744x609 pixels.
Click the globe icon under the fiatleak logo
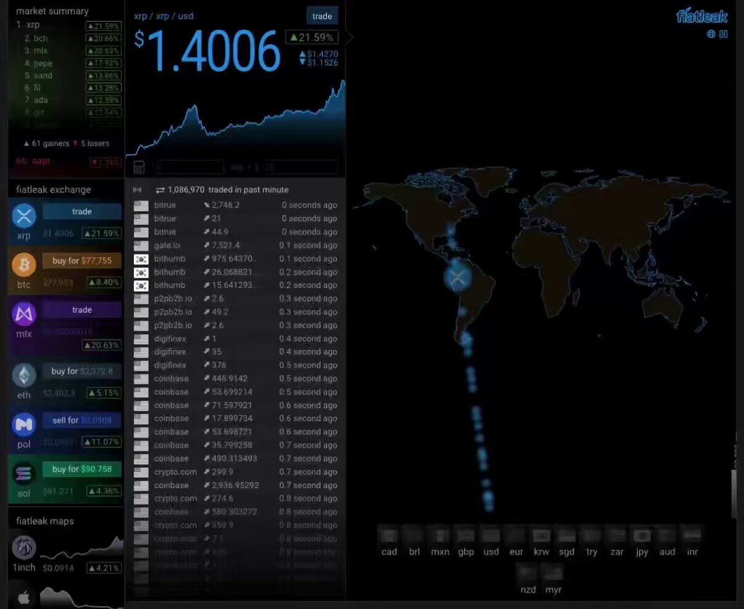711,34
